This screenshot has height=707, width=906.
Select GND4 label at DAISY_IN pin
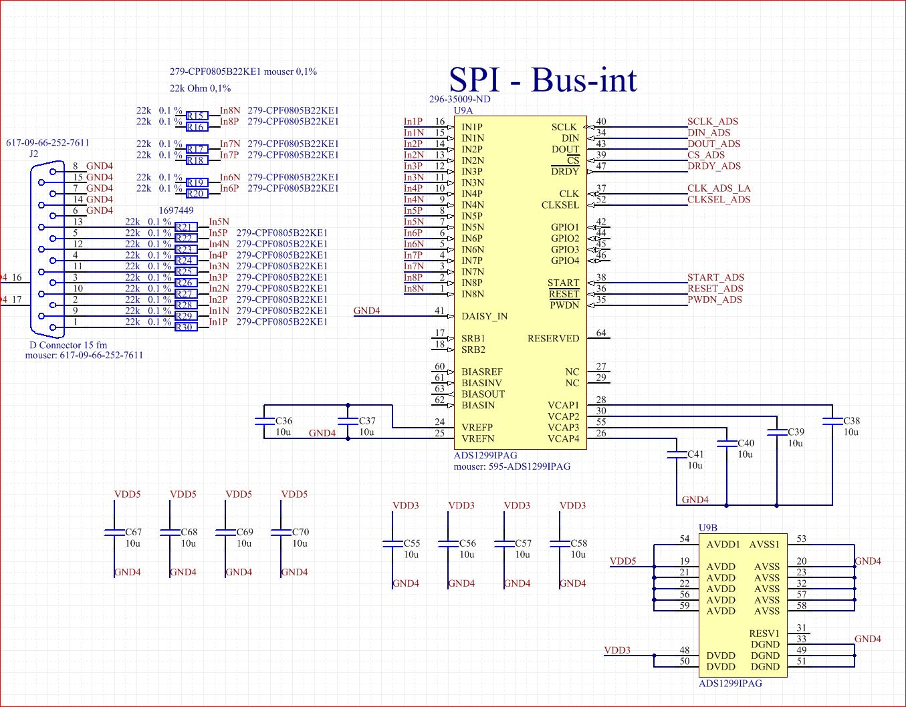(x=366, y=311)
